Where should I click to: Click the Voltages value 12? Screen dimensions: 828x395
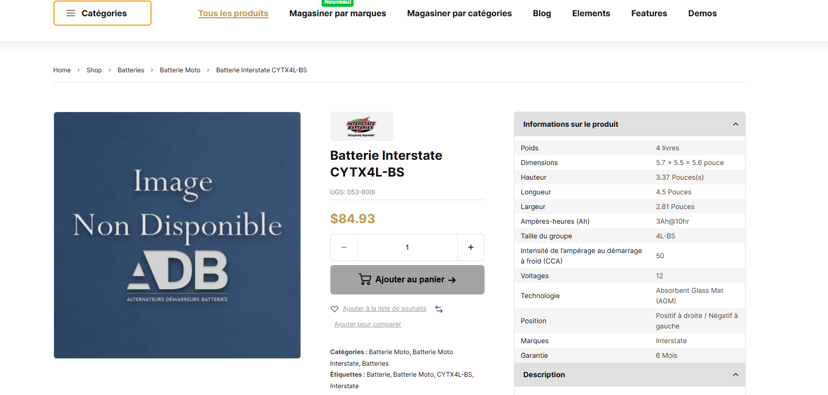660,276
